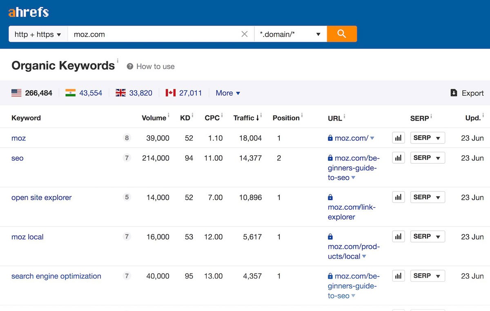Open the *.domain/* mode dropdown
490x311 pixels.
[290, 34]
